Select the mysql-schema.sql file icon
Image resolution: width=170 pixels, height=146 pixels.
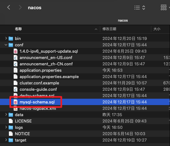16,102
